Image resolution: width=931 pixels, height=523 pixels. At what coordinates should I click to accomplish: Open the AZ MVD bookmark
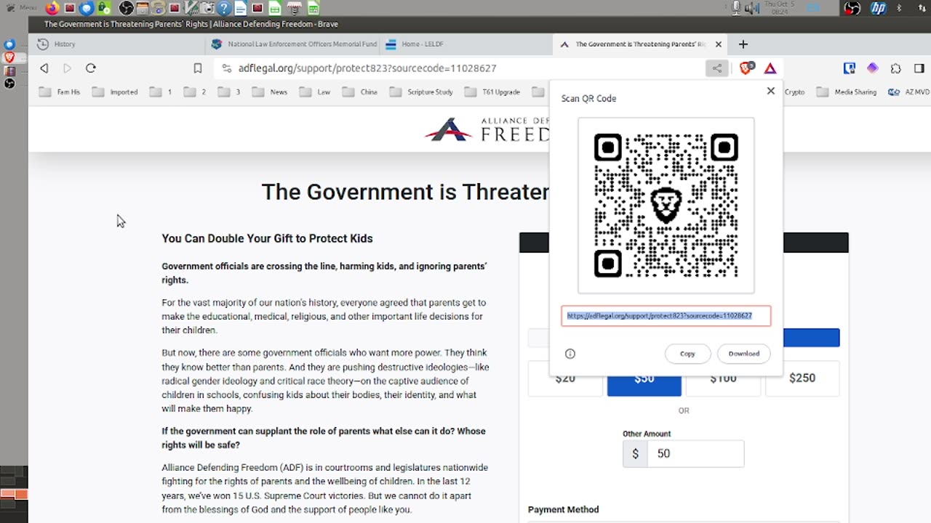(x=909, y=92)
